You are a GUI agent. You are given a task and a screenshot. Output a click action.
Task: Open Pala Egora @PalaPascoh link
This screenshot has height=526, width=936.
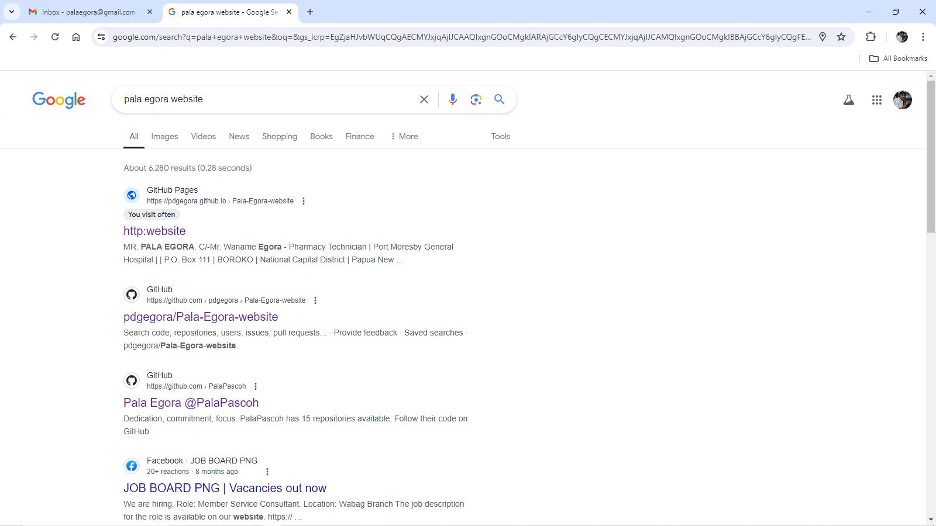(x=191, y=403)
